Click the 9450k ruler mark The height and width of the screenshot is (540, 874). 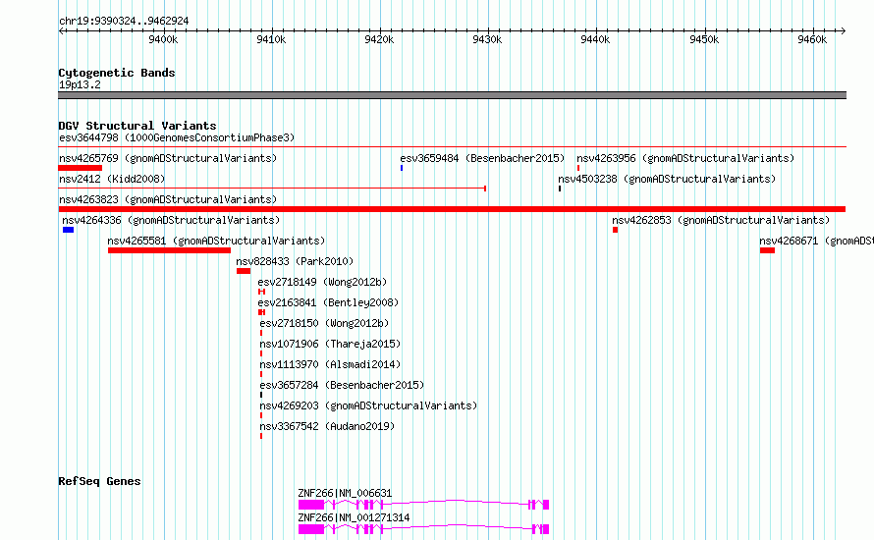pos(704,39)
